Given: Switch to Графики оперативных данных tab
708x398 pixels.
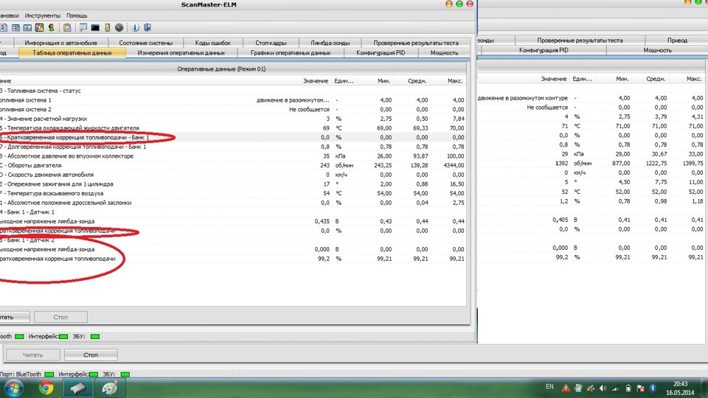Looking at the screenshot, I should [x=291, y=53].
